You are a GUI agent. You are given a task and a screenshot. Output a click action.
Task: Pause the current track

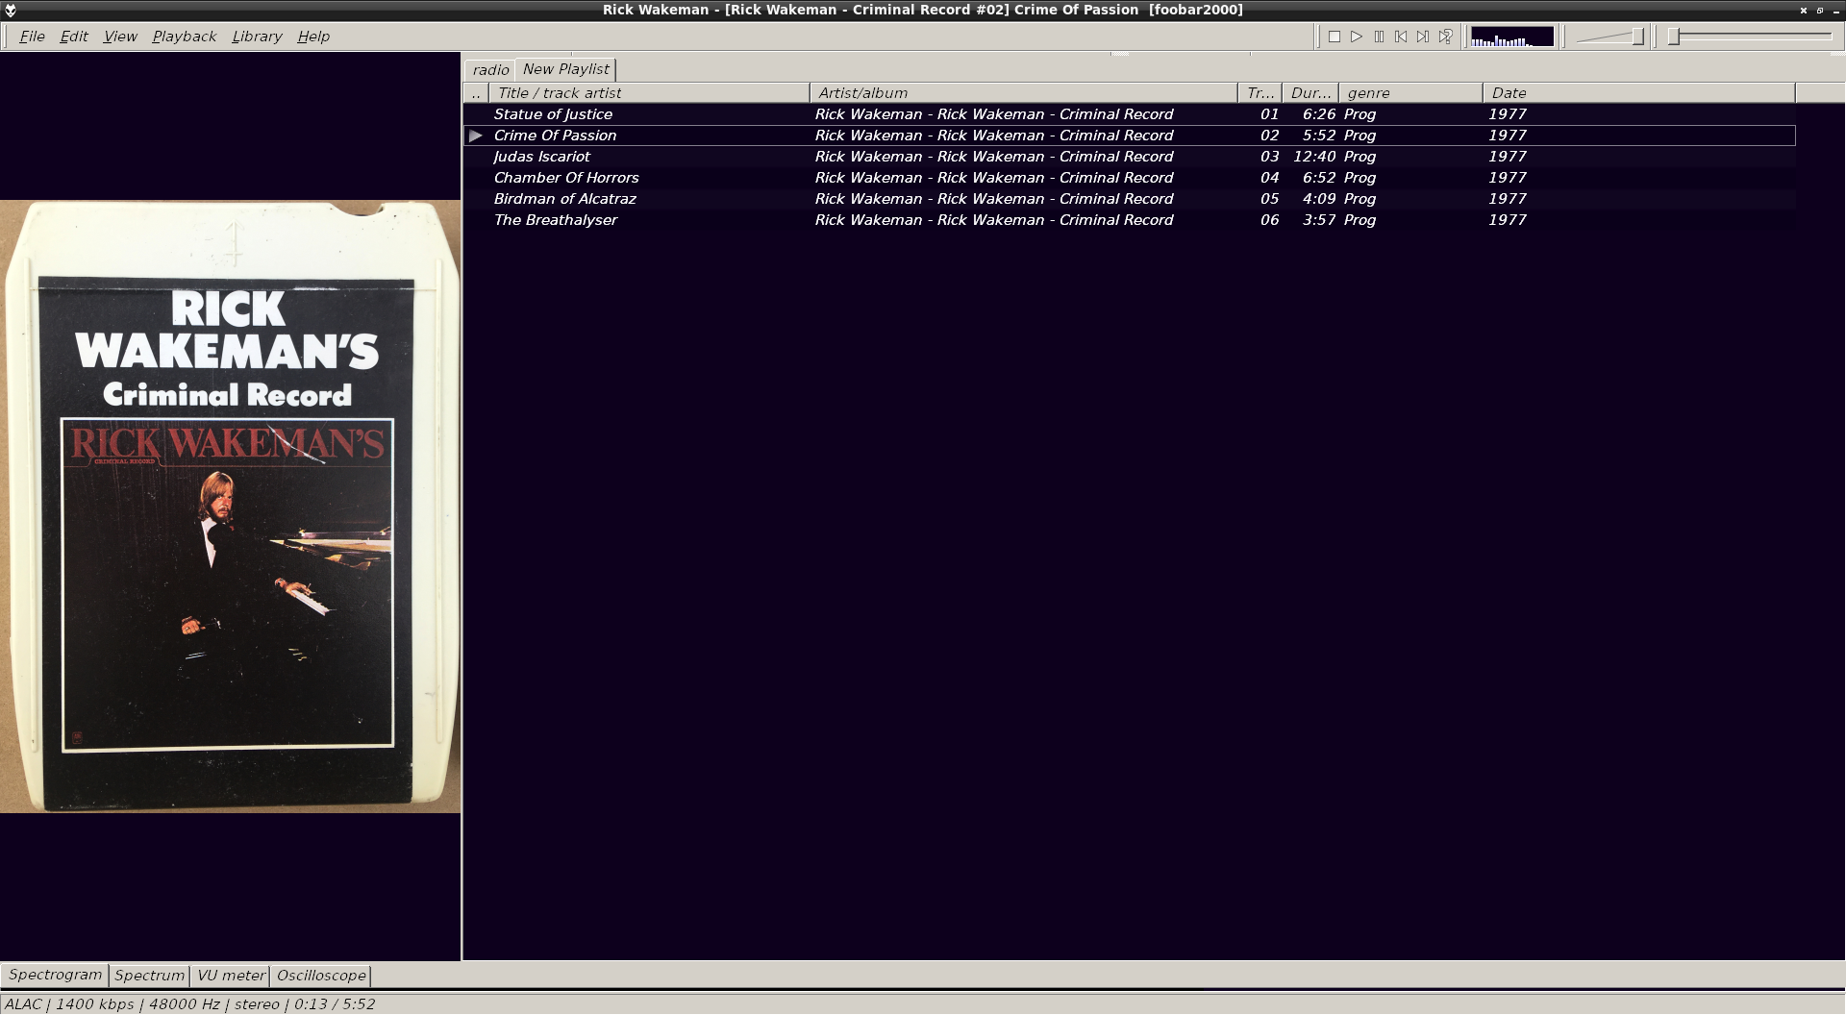tap(1379, 37)
